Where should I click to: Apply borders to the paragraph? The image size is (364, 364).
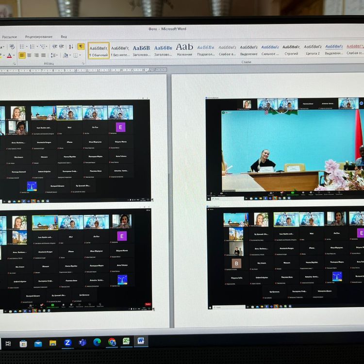(x=76, y=55)
